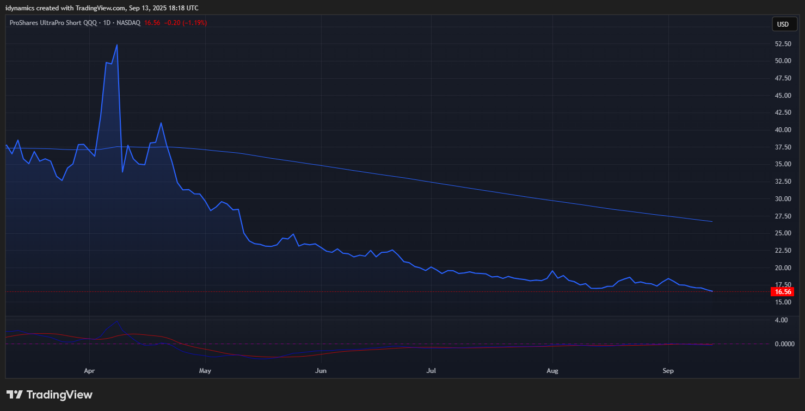Select the May marker on time axis
805x411 pixels.
coord(205,371)
